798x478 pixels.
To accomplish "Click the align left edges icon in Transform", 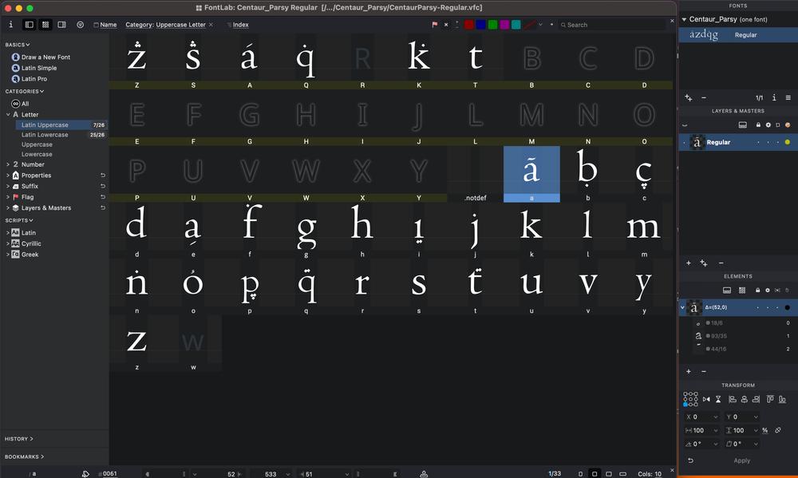I will [733, 399].
